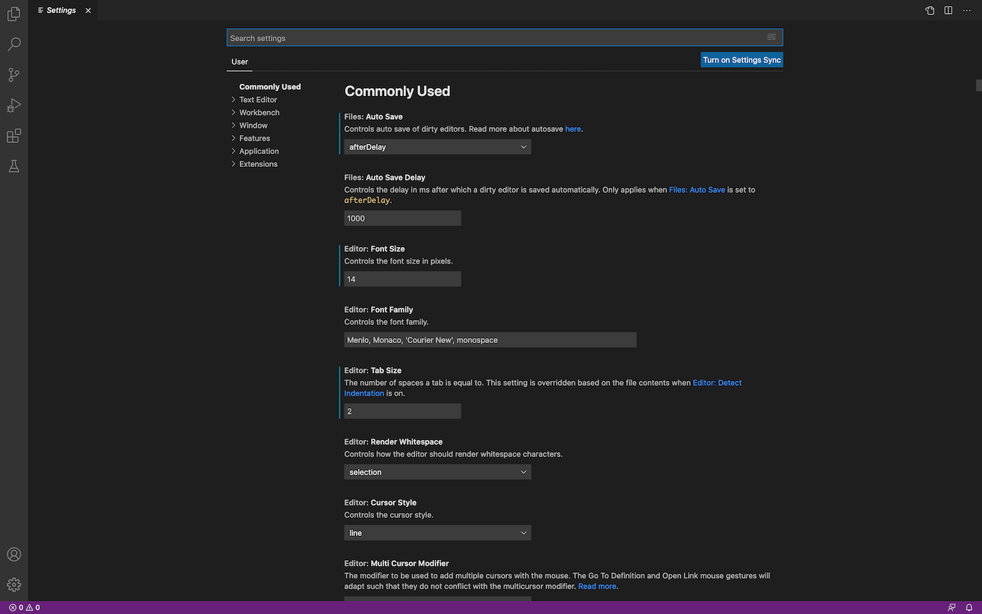
Task: Click the remote indicator in status bar
Action: click(951, 607)
